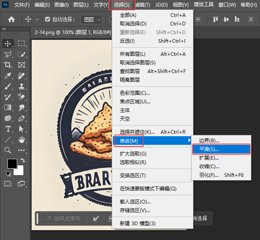
Task: Choose 变换选区(T) menu entry
Action: point(152,176)
